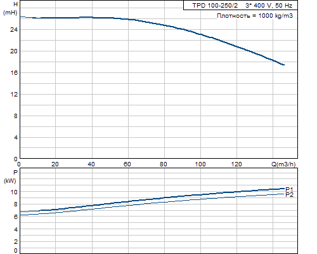Click the H (mH) head axis label
This screenshot has height=254, width=317.
(x=10, y=8)
